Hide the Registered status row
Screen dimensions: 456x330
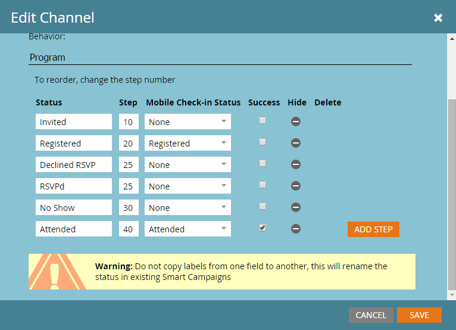click(295, 143)
